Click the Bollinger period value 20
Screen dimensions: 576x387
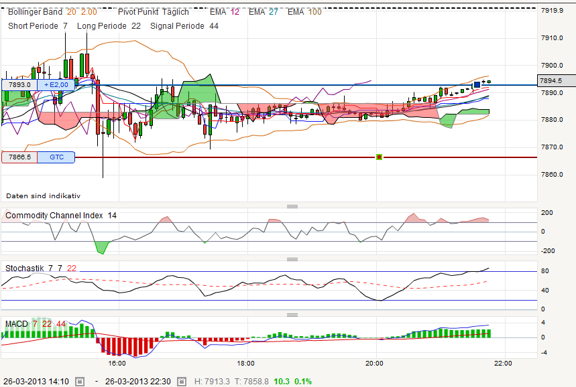click(71, 12)
